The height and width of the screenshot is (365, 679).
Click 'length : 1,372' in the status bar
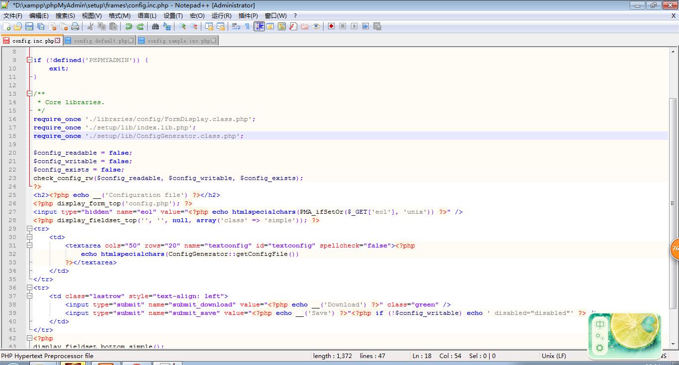tap(333, 356)
